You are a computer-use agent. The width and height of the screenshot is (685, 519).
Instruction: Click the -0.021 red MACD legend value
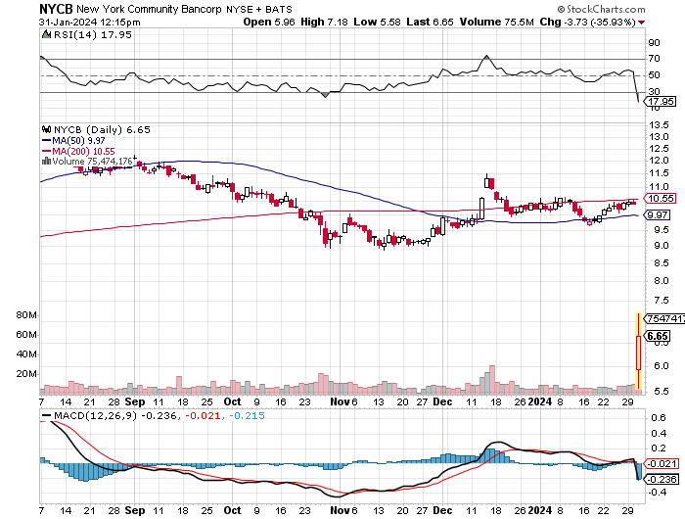(x=203, y=416)
